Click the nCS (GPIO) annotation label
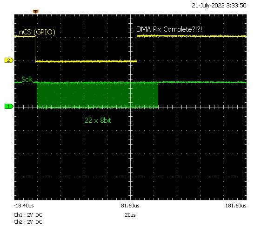261x226 pixels. point(37,32)
